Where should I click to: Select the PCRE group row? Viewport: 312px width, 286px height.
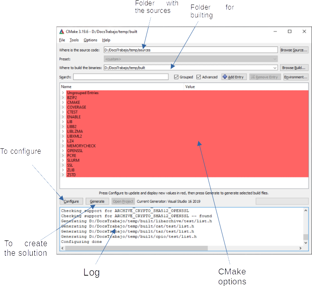(x=187, y=155)
